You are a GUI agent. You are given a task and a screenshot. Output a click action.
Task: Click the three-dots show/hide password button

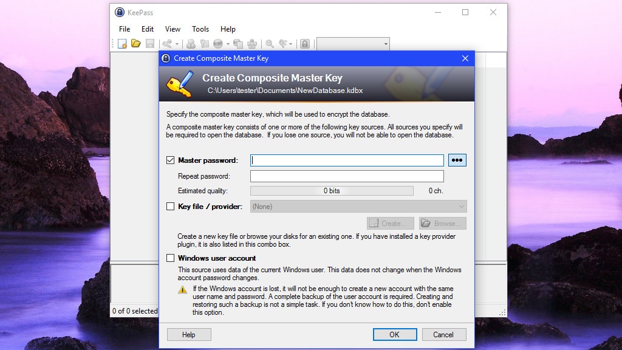[x=457, y=160]
